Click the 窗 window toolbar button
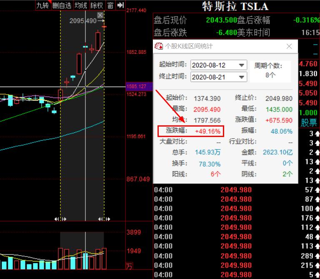The image size is (320, 279). [x=110, y=5]
